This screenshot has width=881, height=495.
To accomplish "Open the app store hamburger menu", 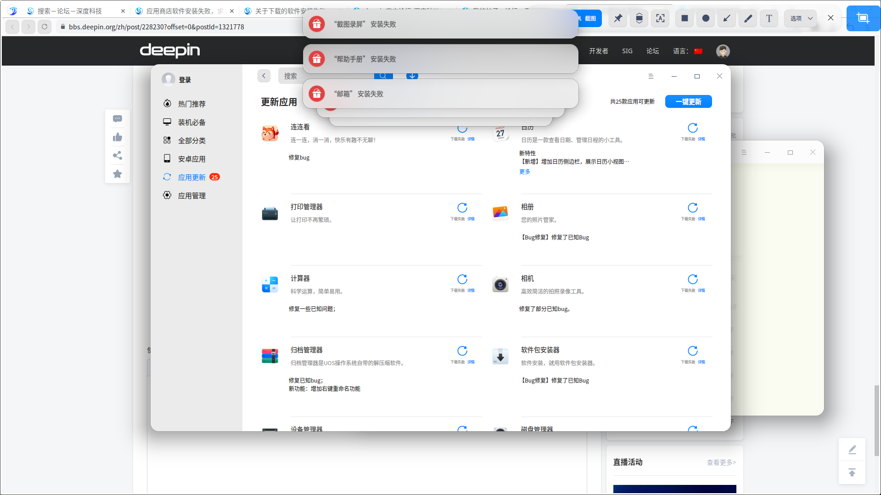I will [x=651, y=76].
